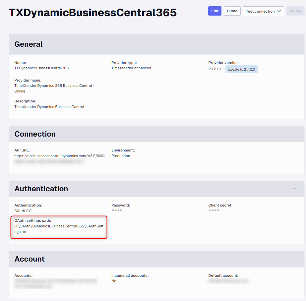The width and height of the screenshot is (306, 301).
Task: Click Update to 21.1.0.0 button
Action: [241, 69]
